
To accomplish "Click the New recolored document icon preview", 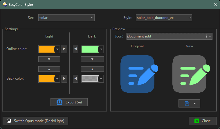I will click(191, 74).
